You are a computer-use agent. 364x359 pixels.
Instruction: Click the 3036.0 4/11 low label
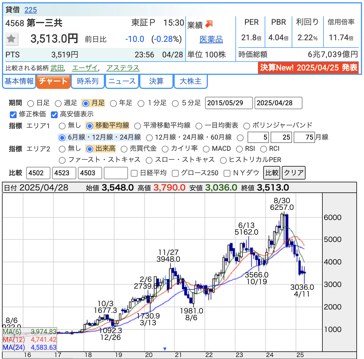[302, 291]
